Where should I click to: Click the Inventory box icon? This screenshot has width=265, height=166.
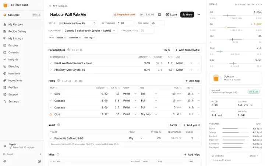tap(5, 73)
